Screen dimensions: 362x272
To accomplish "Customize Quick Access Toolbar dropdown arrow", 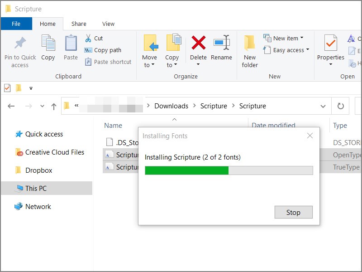I will pyautogui.click(x=31, y=88).
